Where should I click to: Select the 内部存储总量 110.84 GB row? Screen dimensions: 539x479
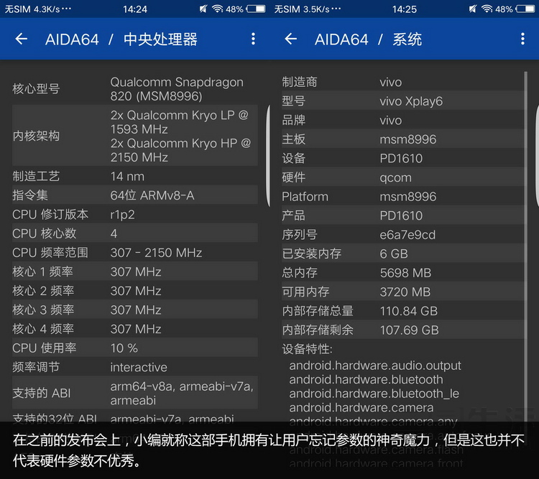click(x=403, y=311)
